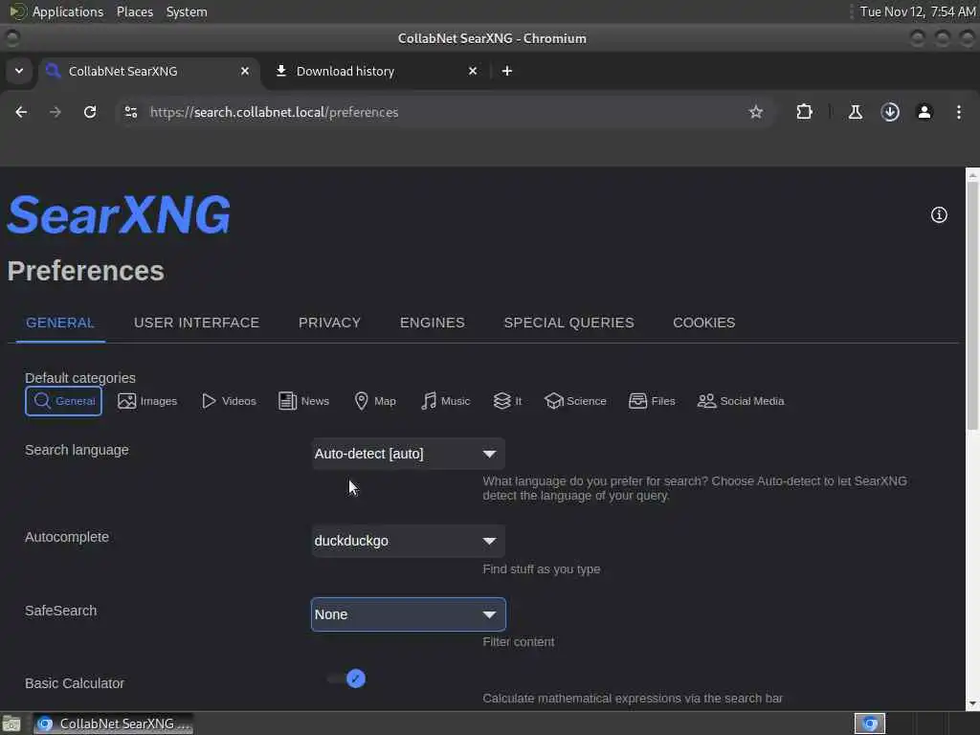
Task: Click the Default categories label
Action: (80, 377)
